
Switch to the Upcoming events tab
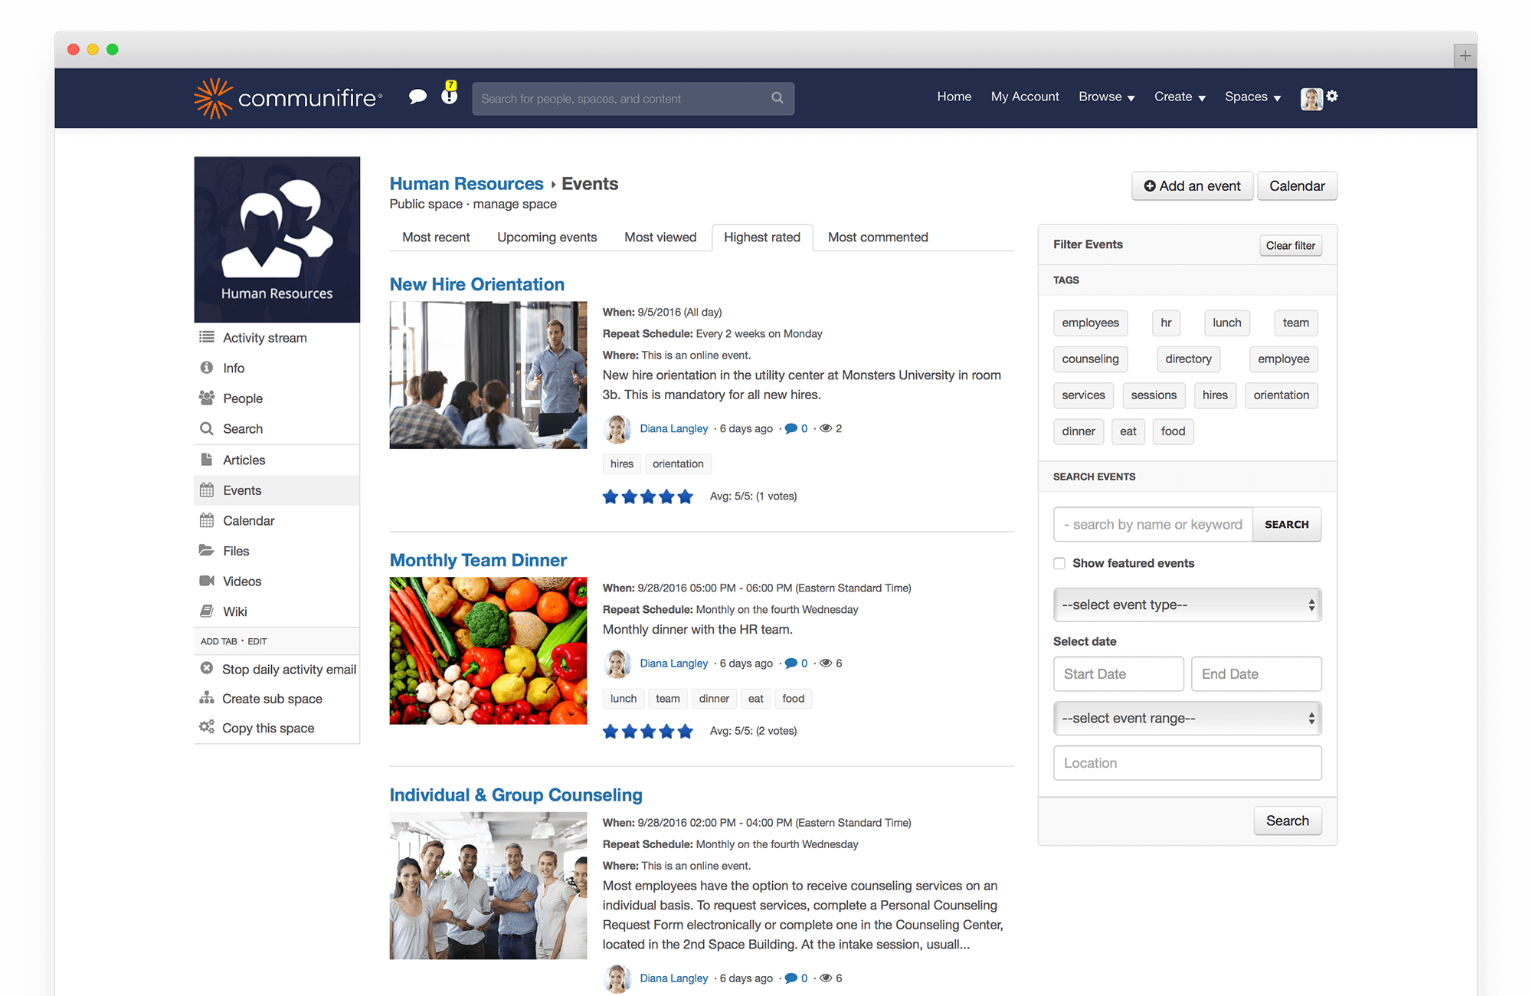click(x=546, y=238)
